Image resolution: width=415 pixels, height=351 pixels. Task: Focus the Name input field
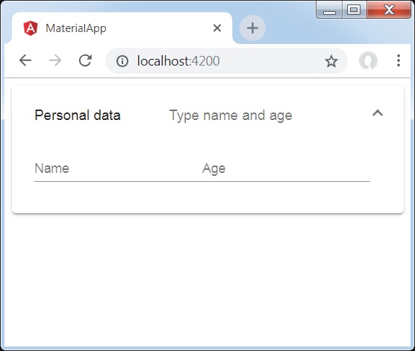[x=119, y=168]
